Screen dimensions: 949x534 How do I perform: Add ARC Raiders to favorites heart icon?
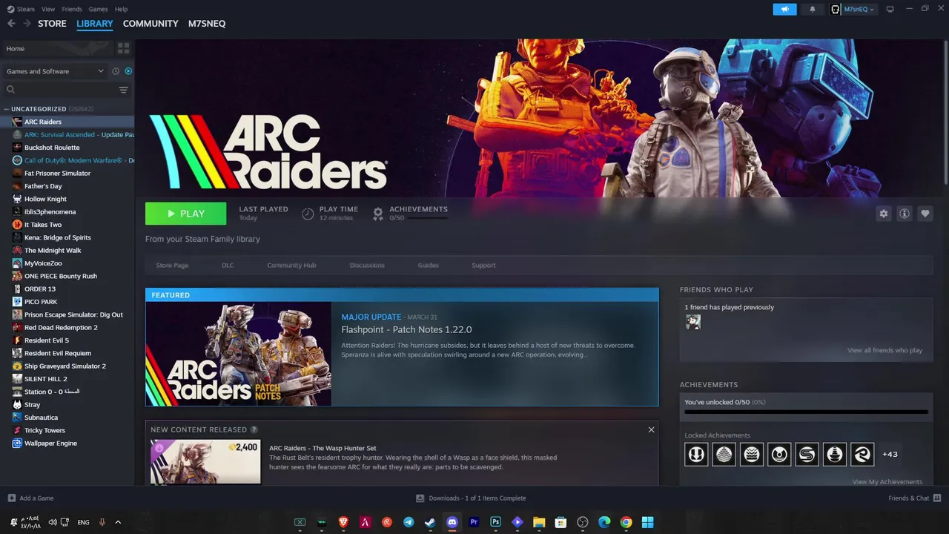925,214
